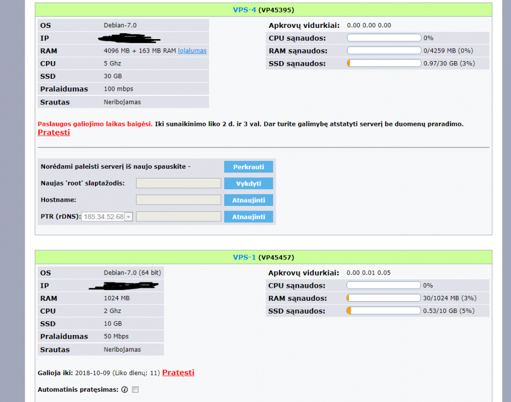511x402 pixels.
Task: Select the Pralaidumas value '100 mbps'
Action: pos(119,89)
